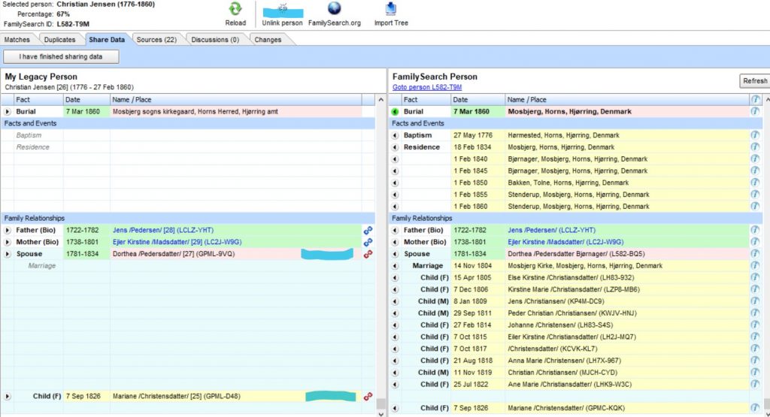
Task: Click copy arrow on FamilySearch Spouse row
Action: coord(395,254)
